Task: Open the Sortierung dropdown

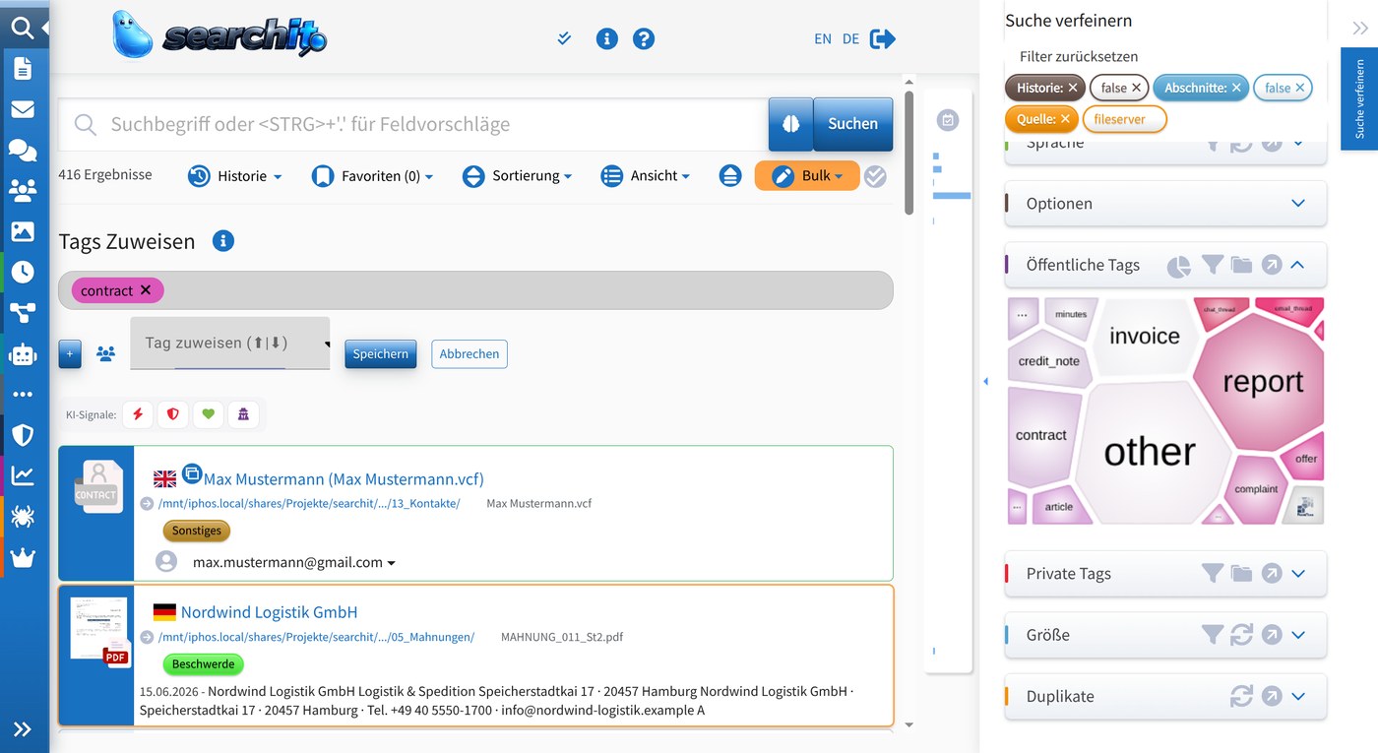Action: point(517,176)
